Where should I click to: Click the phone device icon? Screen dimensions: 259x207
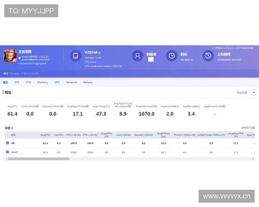point(76,56)
